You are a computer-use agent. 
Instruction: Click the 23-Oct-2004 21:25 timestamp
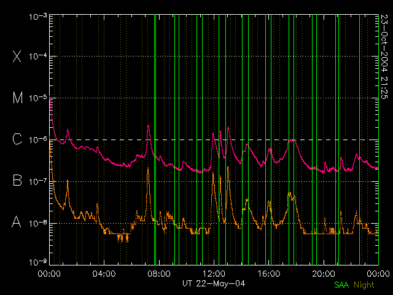pyautogui.click(x=384, y=57)
